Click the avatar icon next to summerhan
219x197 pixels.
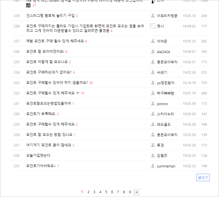[153, 166]
